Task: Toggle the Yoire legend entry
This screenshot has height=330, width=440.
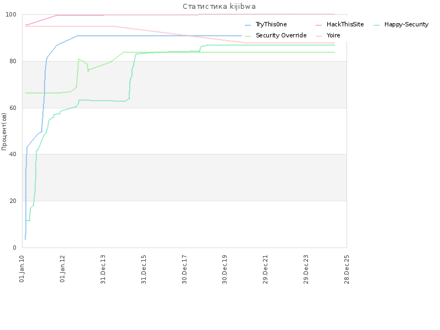Action: [x=328, y=35]
